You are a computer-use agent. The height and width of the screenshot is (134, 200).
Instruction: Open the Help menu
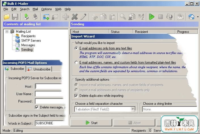pyautogui.click(x=68, y=9)
